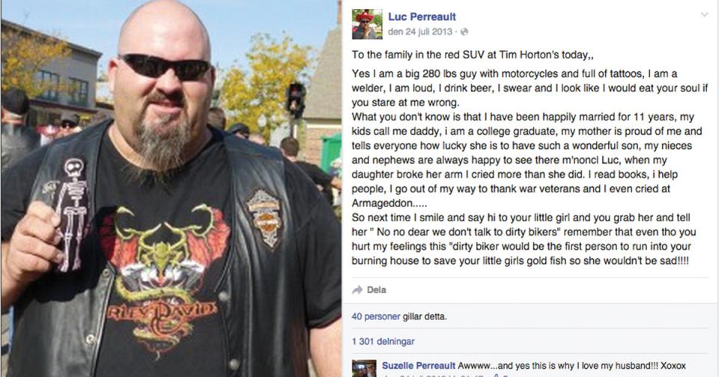The width and height of the screenshot is (719, 377).
Task: Click Suzelle's comment text about her husband
Action: click(571, 366)
